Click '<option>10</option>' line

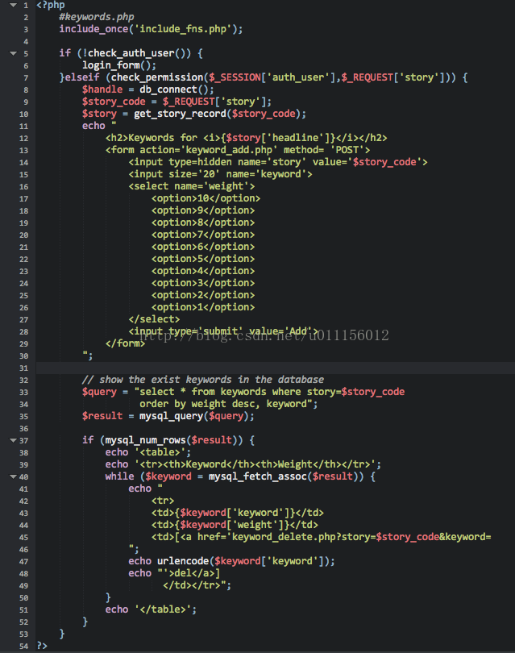(206, 198)
